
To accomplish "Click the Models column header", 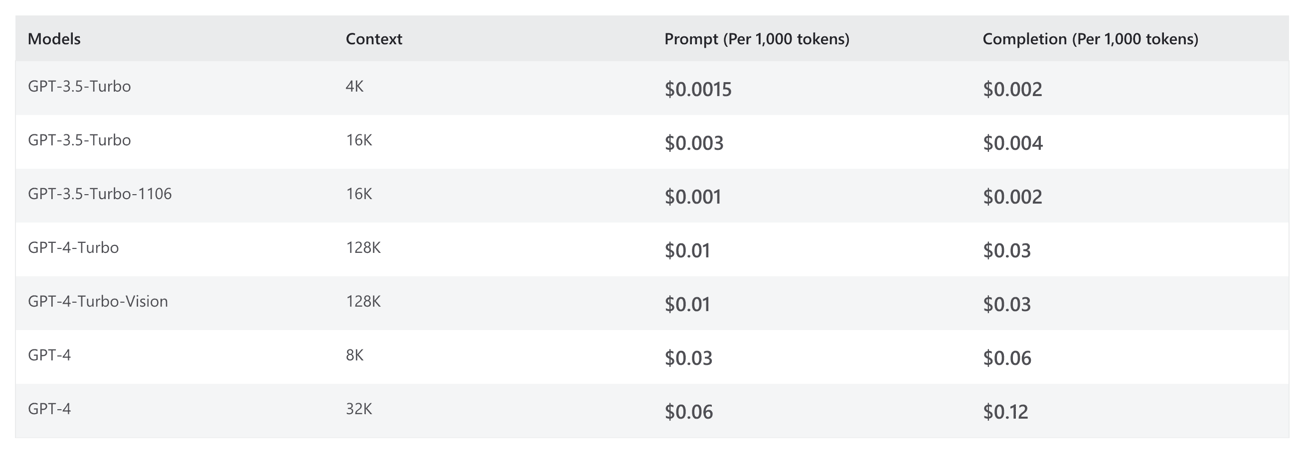I will pyautogui.click(x=54, y=39).
